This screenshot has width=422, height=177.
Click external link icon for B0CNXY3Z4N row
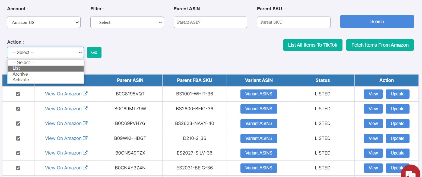pyautogui.click(x=85, y=168)
